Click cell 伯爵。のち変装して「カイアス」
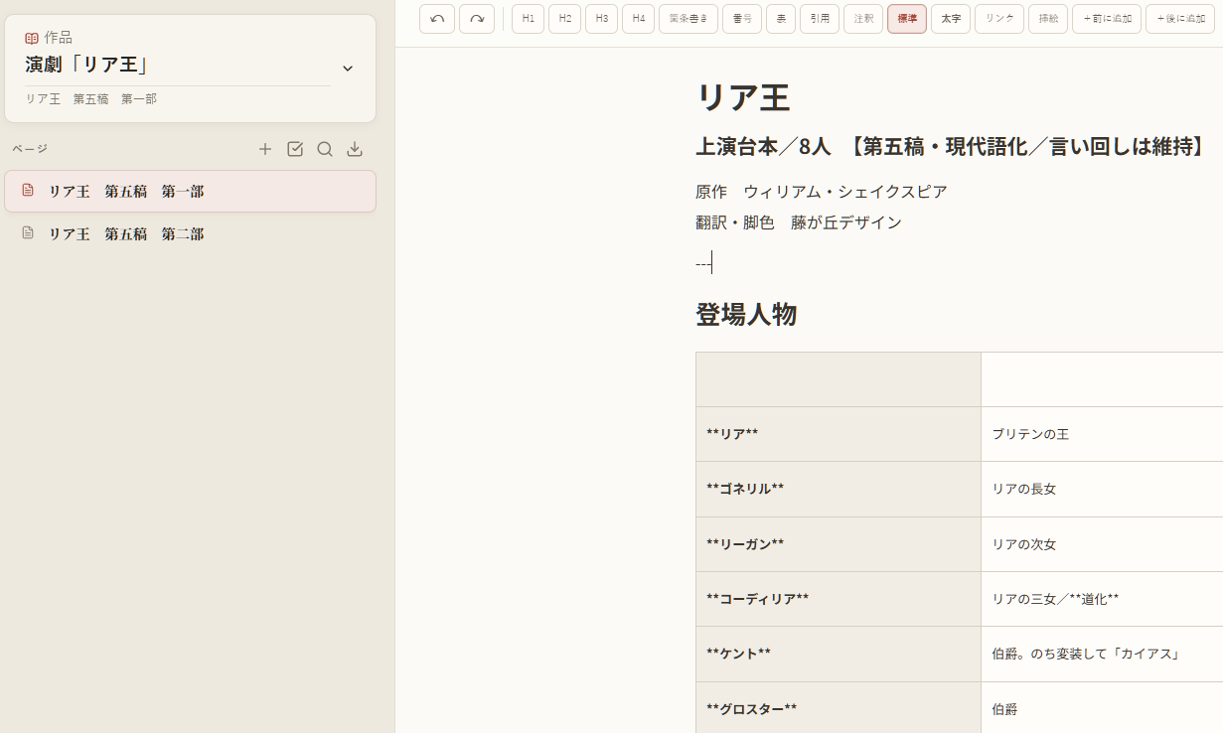Screen dimensions: 1223x733 pos(1102,654)
